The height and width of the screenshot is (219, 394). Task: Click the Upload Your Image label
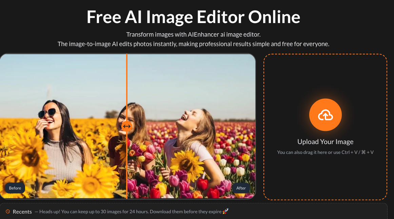point(326,142)
